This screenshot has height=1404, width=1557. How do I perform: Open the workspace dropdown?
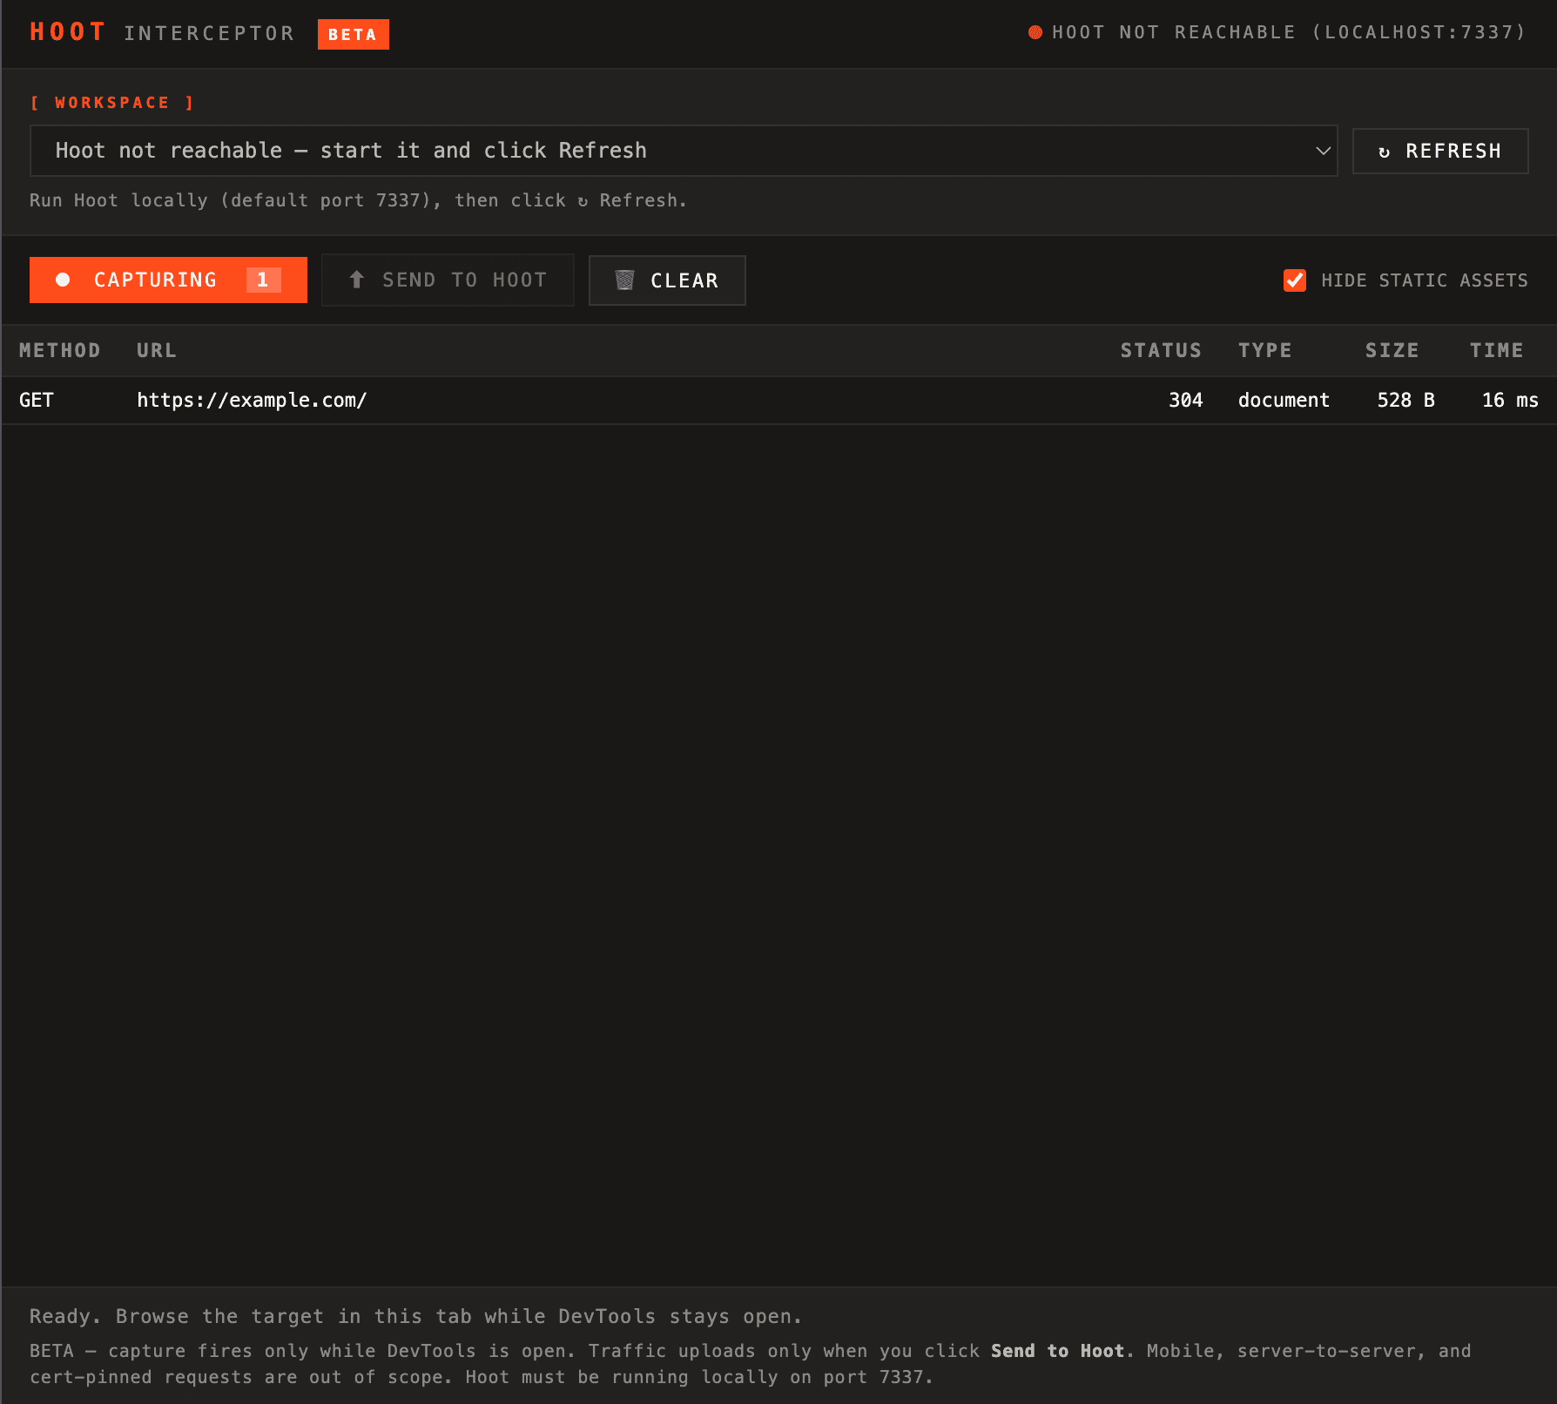click(684, 151)
